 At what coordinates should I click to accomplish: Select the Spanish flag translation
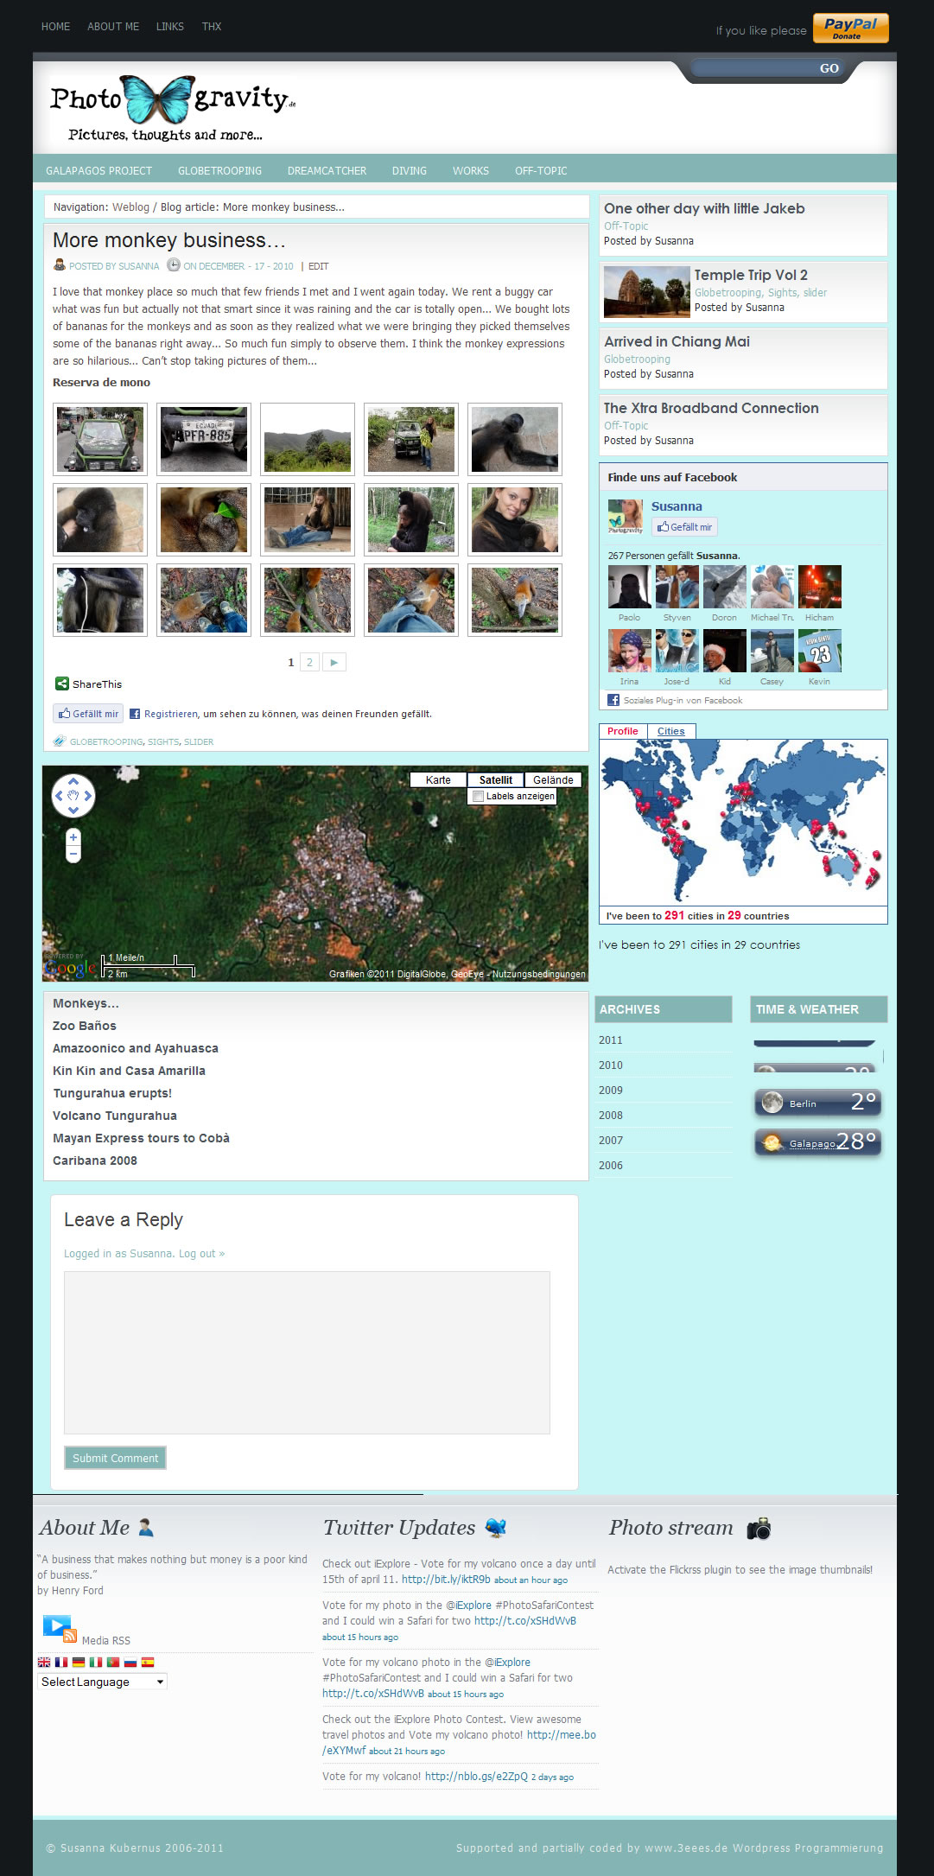pyautogui.click(x=148, y=1662)
